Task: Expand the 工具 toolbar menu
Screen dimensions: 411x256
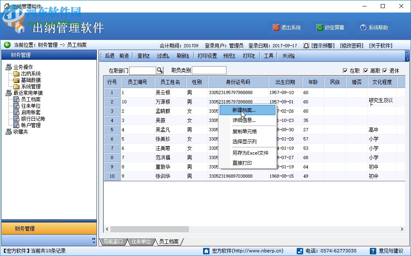Action: click(268, 56)
